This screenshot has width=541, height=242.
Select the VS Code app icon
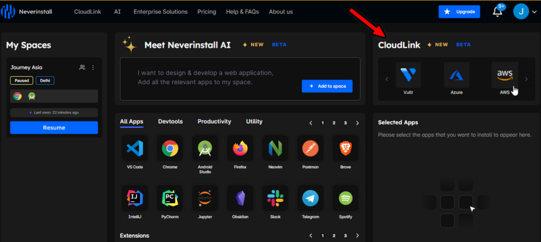pyautogui.click(x=135, y=148)
